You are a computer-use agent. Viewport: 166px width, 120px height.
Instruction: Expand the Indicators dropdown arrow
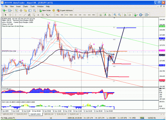point(137,15)
